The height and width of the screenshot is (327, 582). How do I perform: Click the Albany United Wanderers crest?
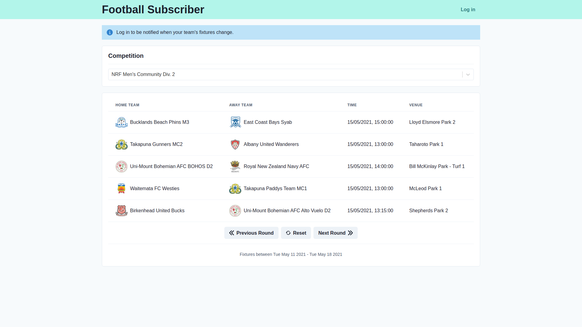pos(235,144)
